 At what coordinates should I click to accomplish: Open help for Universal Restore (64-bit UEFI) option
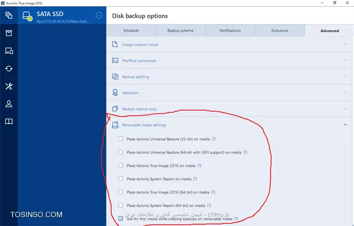point(245,152)
